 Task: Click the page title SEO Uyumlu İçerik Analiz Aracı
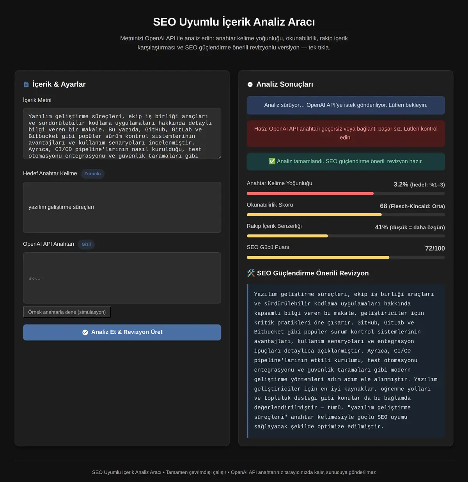234,22
